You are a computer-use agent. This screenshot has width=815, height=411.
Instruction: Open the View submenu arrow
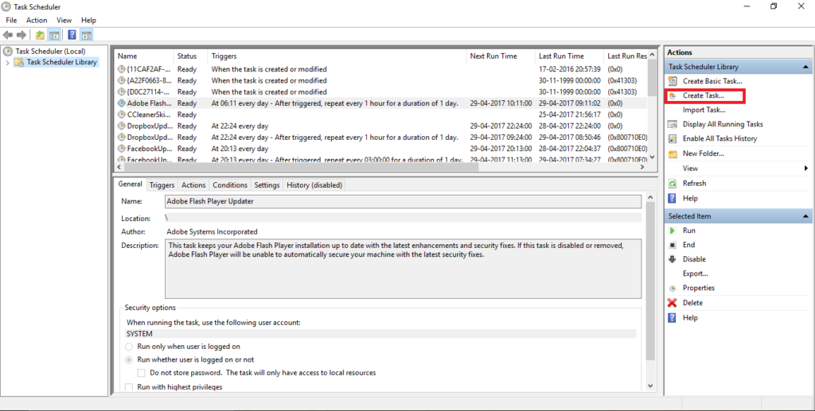[x=805, y=169]
